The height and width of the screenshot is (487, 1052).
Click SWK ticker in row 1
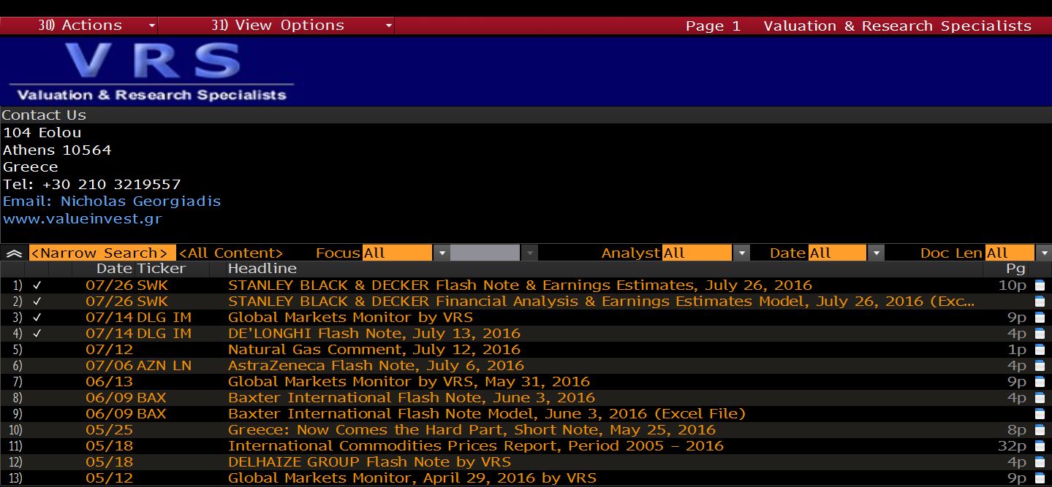point(152,285)
